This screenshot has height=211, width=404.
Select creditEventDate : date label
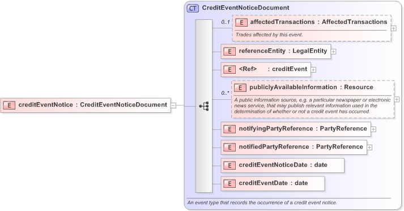(273, 183)
